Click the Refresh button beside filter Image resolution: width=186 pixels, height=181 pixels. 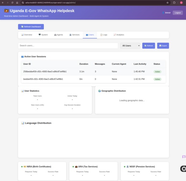[149, 45]
